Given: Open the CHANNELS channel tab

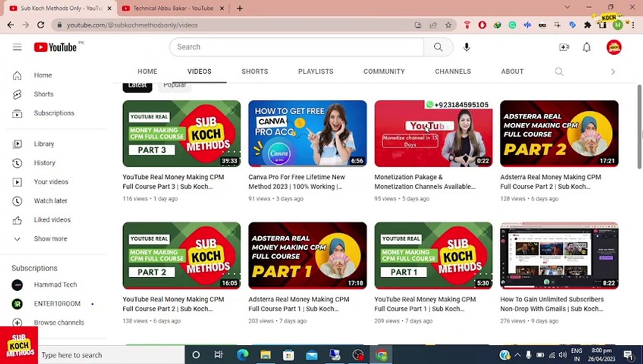Looking at the screenshot, I should [x=453, y=71].
